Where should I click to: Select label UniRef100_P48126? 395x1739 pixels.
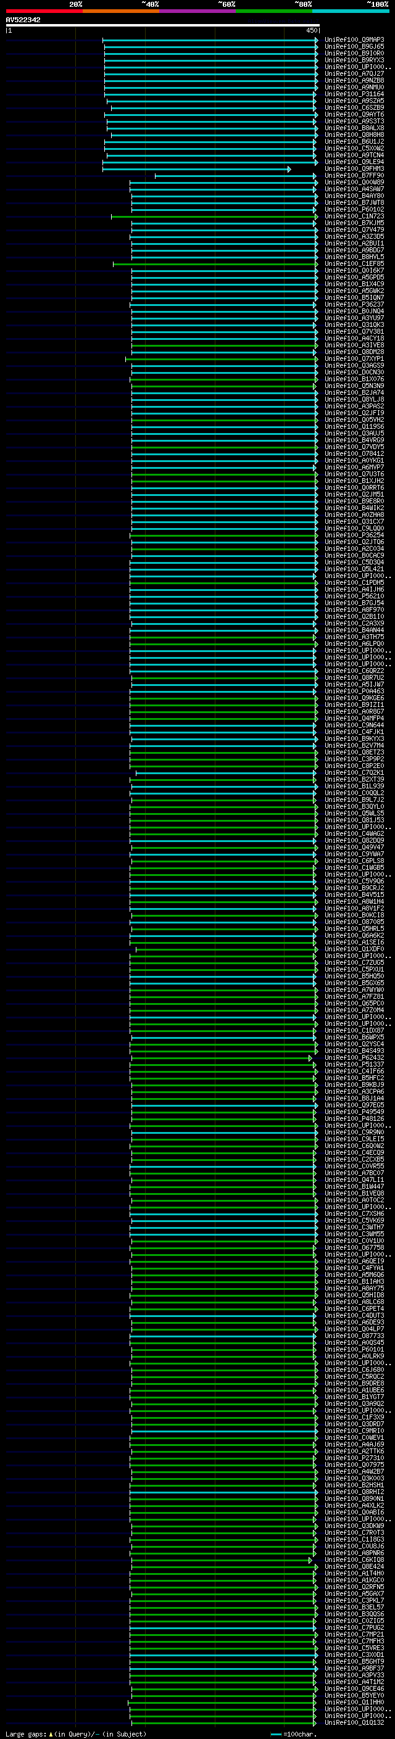pos(354,1118)
